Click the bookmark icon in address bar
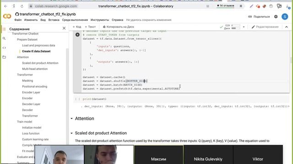This screenshot has height=164, width=293. coord(241,6)
